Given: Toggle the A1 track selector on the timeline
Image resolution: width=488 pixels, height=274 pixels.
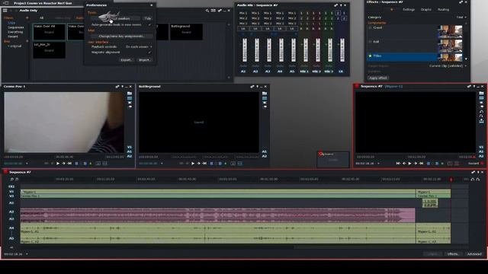Looking at the screenshot, I should point(11,203).
